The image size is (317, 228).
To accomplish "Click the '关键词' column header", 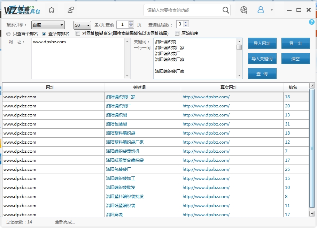I will point(139,88).
